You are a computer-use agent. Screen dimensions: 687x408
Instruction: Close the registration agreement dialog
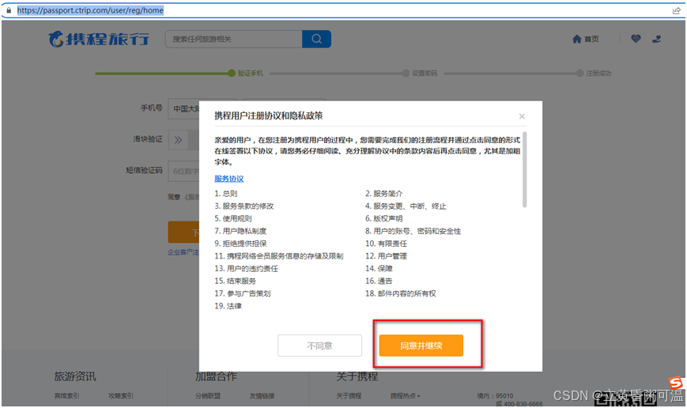pos(522,116)
